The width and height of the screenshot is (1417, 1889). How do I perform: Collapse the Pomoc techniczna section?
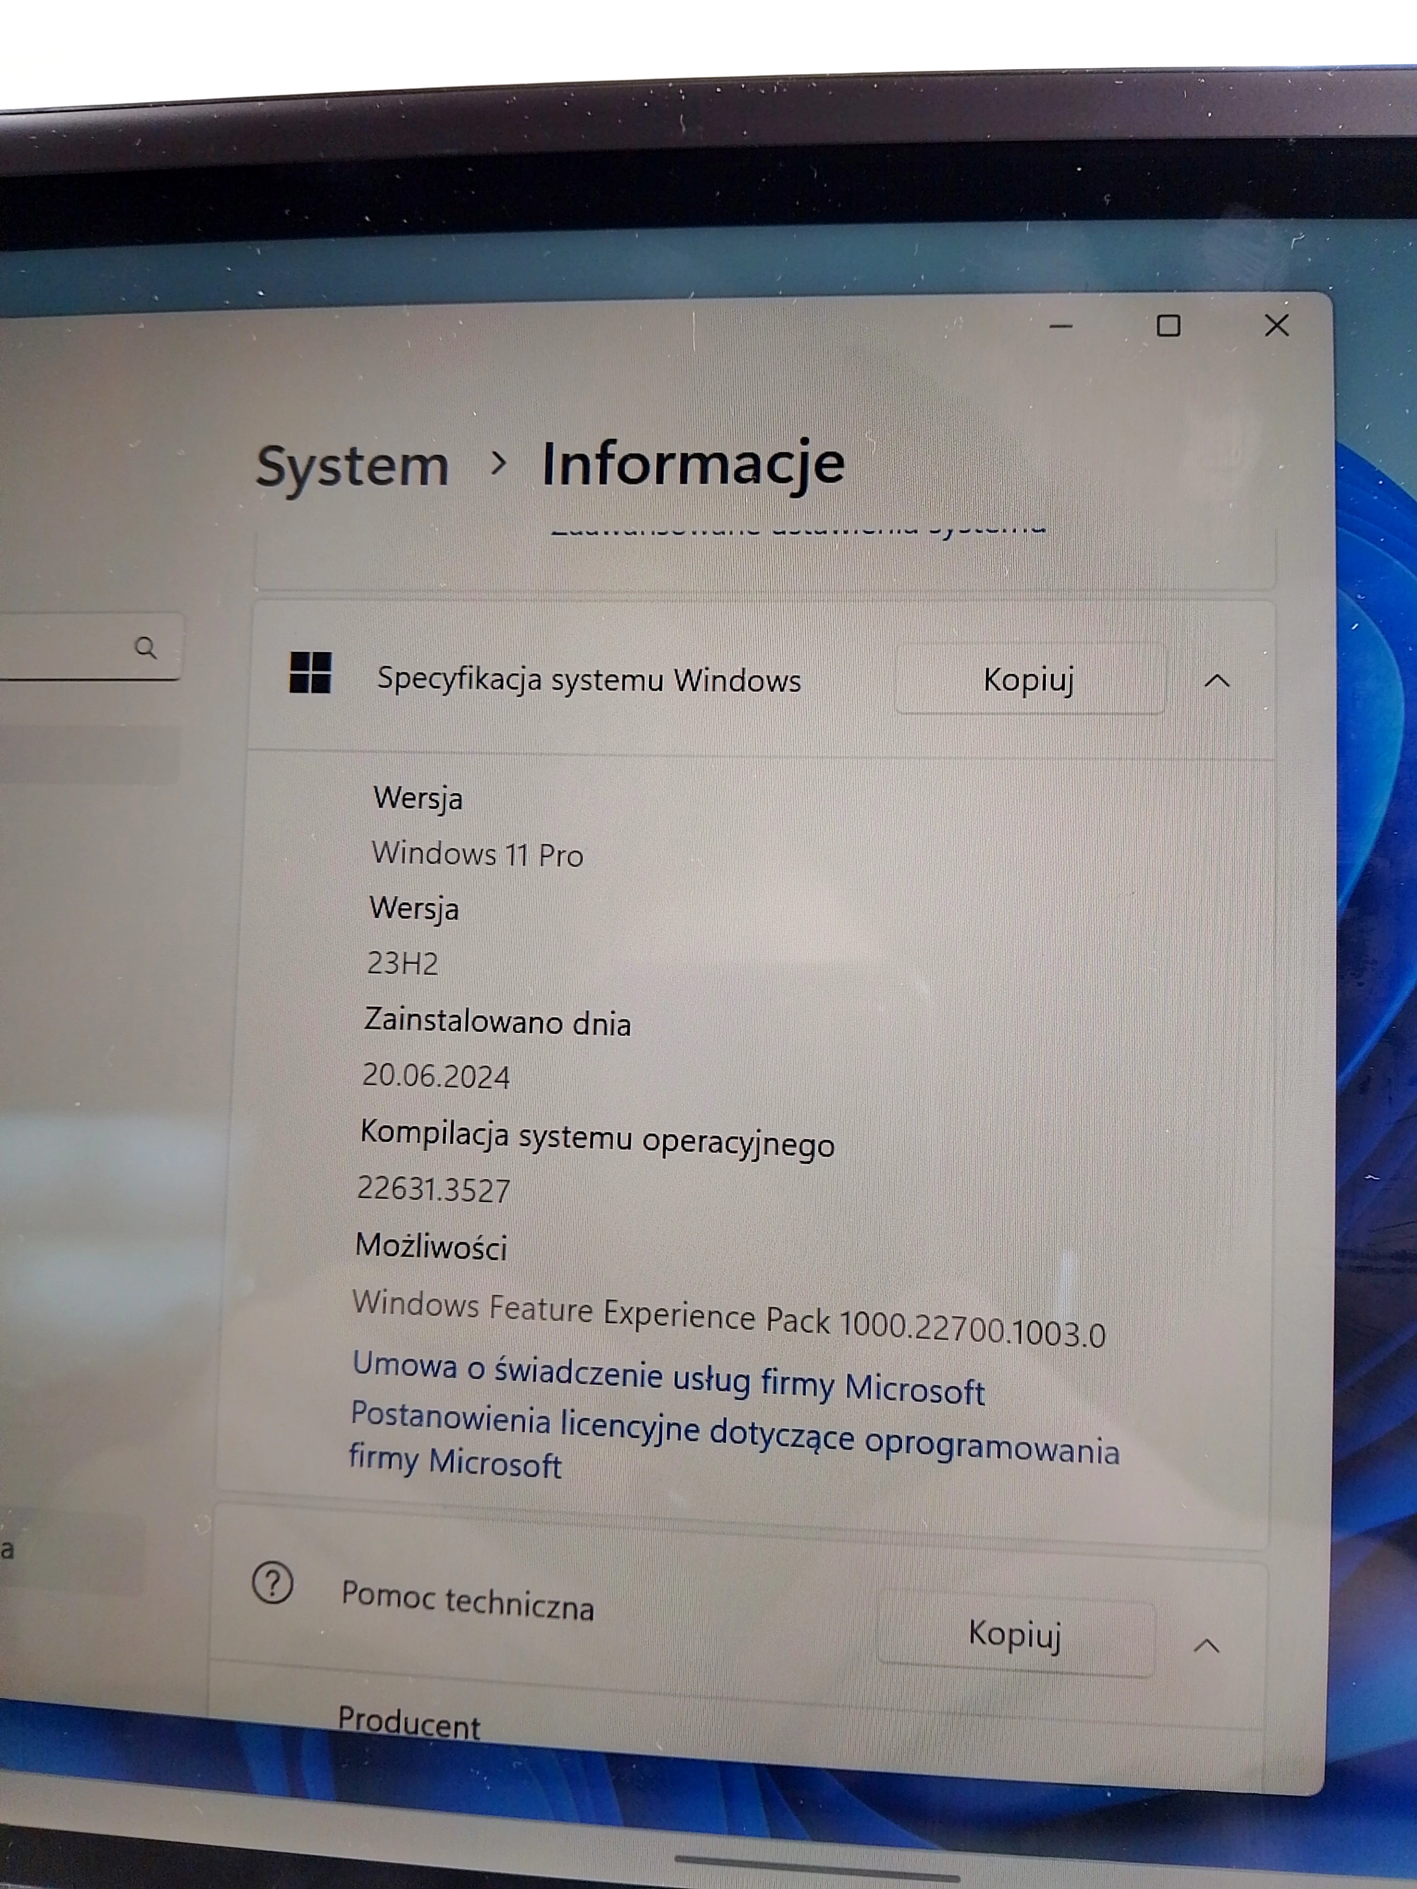click(1206, 1645)
